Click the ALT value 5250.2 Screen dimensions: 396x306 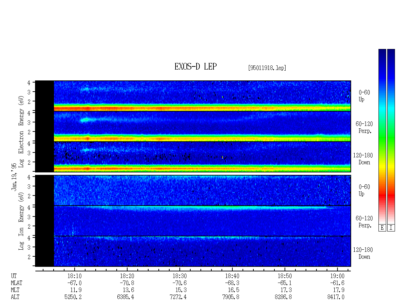[x=73, y=297]
